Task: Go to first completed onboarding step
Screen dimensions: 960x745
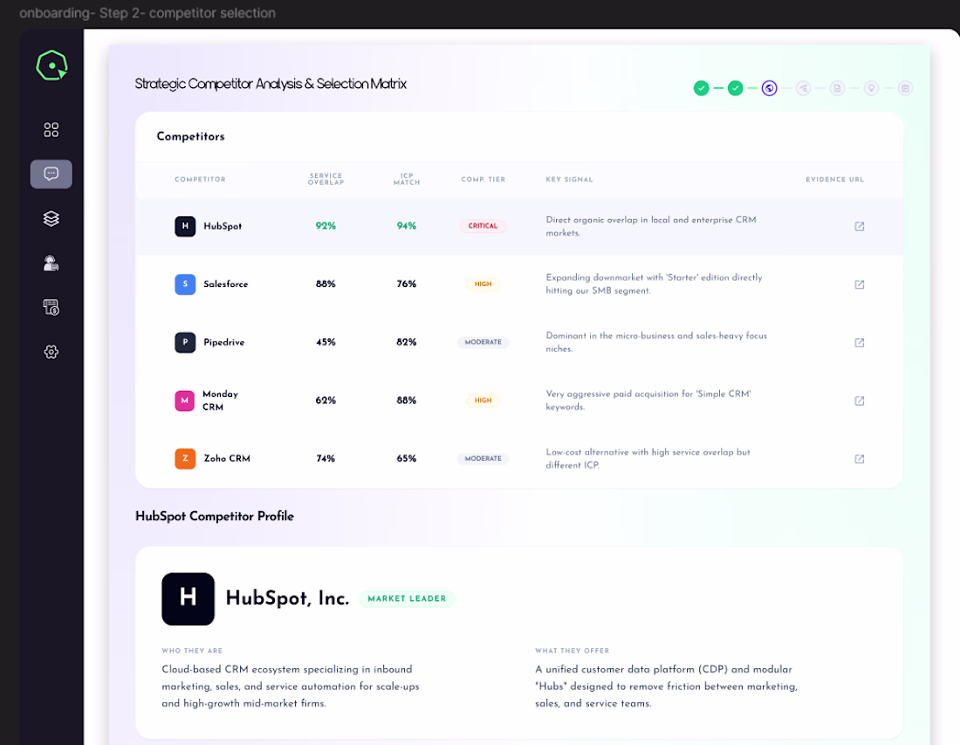Action: tap(701, 88)
